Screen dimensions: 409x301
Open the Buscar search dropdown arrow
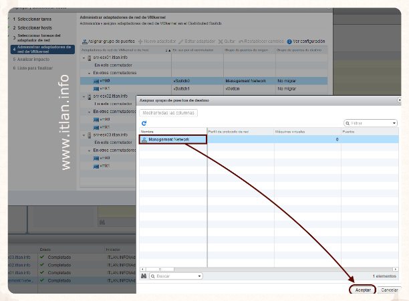point(199,276)
